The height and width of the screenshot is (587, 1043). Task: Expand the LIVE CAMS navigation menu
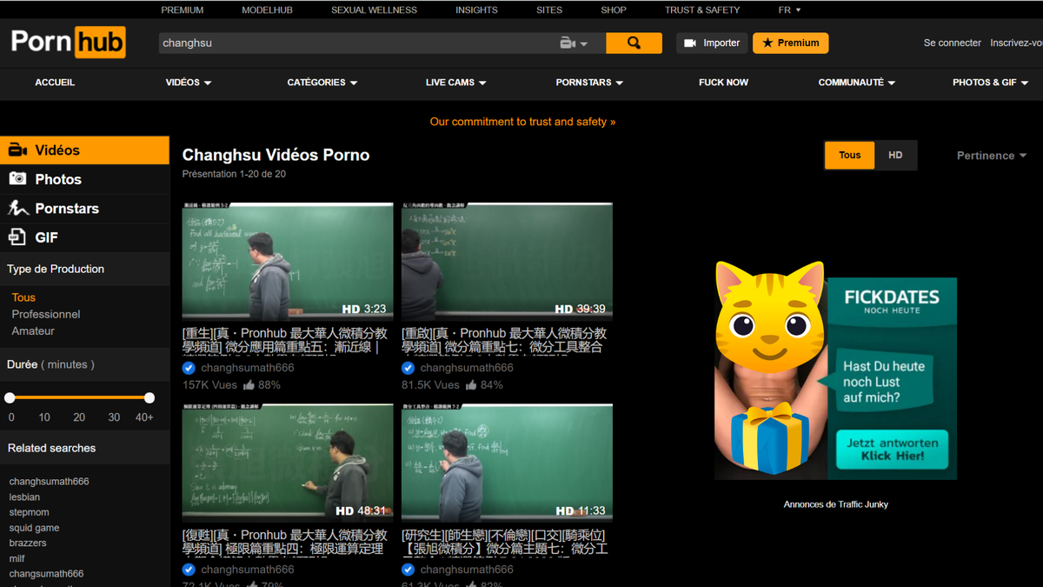[456, 83]
